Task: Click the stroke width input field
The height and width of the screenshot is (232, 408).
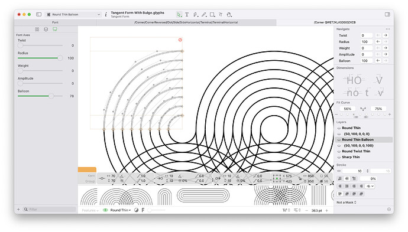Action: (x=353, y=171)
